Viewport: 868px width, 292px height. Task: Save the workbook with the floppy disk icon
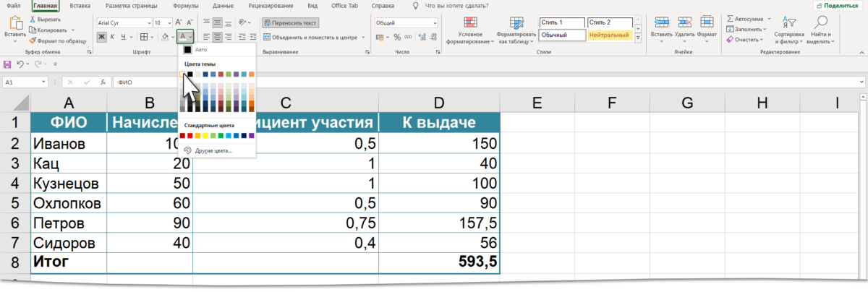7,65
